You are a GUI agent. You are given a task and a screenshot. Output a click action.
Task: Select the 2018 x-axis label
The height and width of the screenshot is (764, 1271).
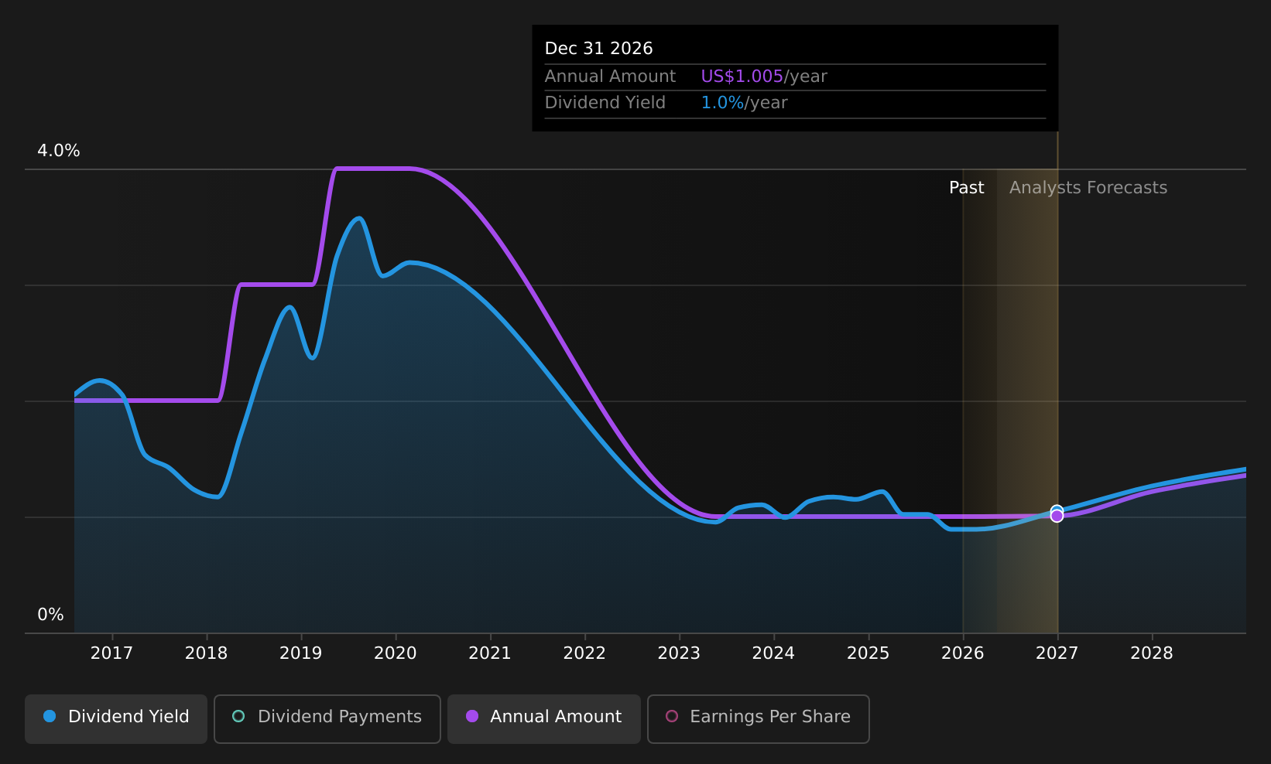[x=207, y=653]
